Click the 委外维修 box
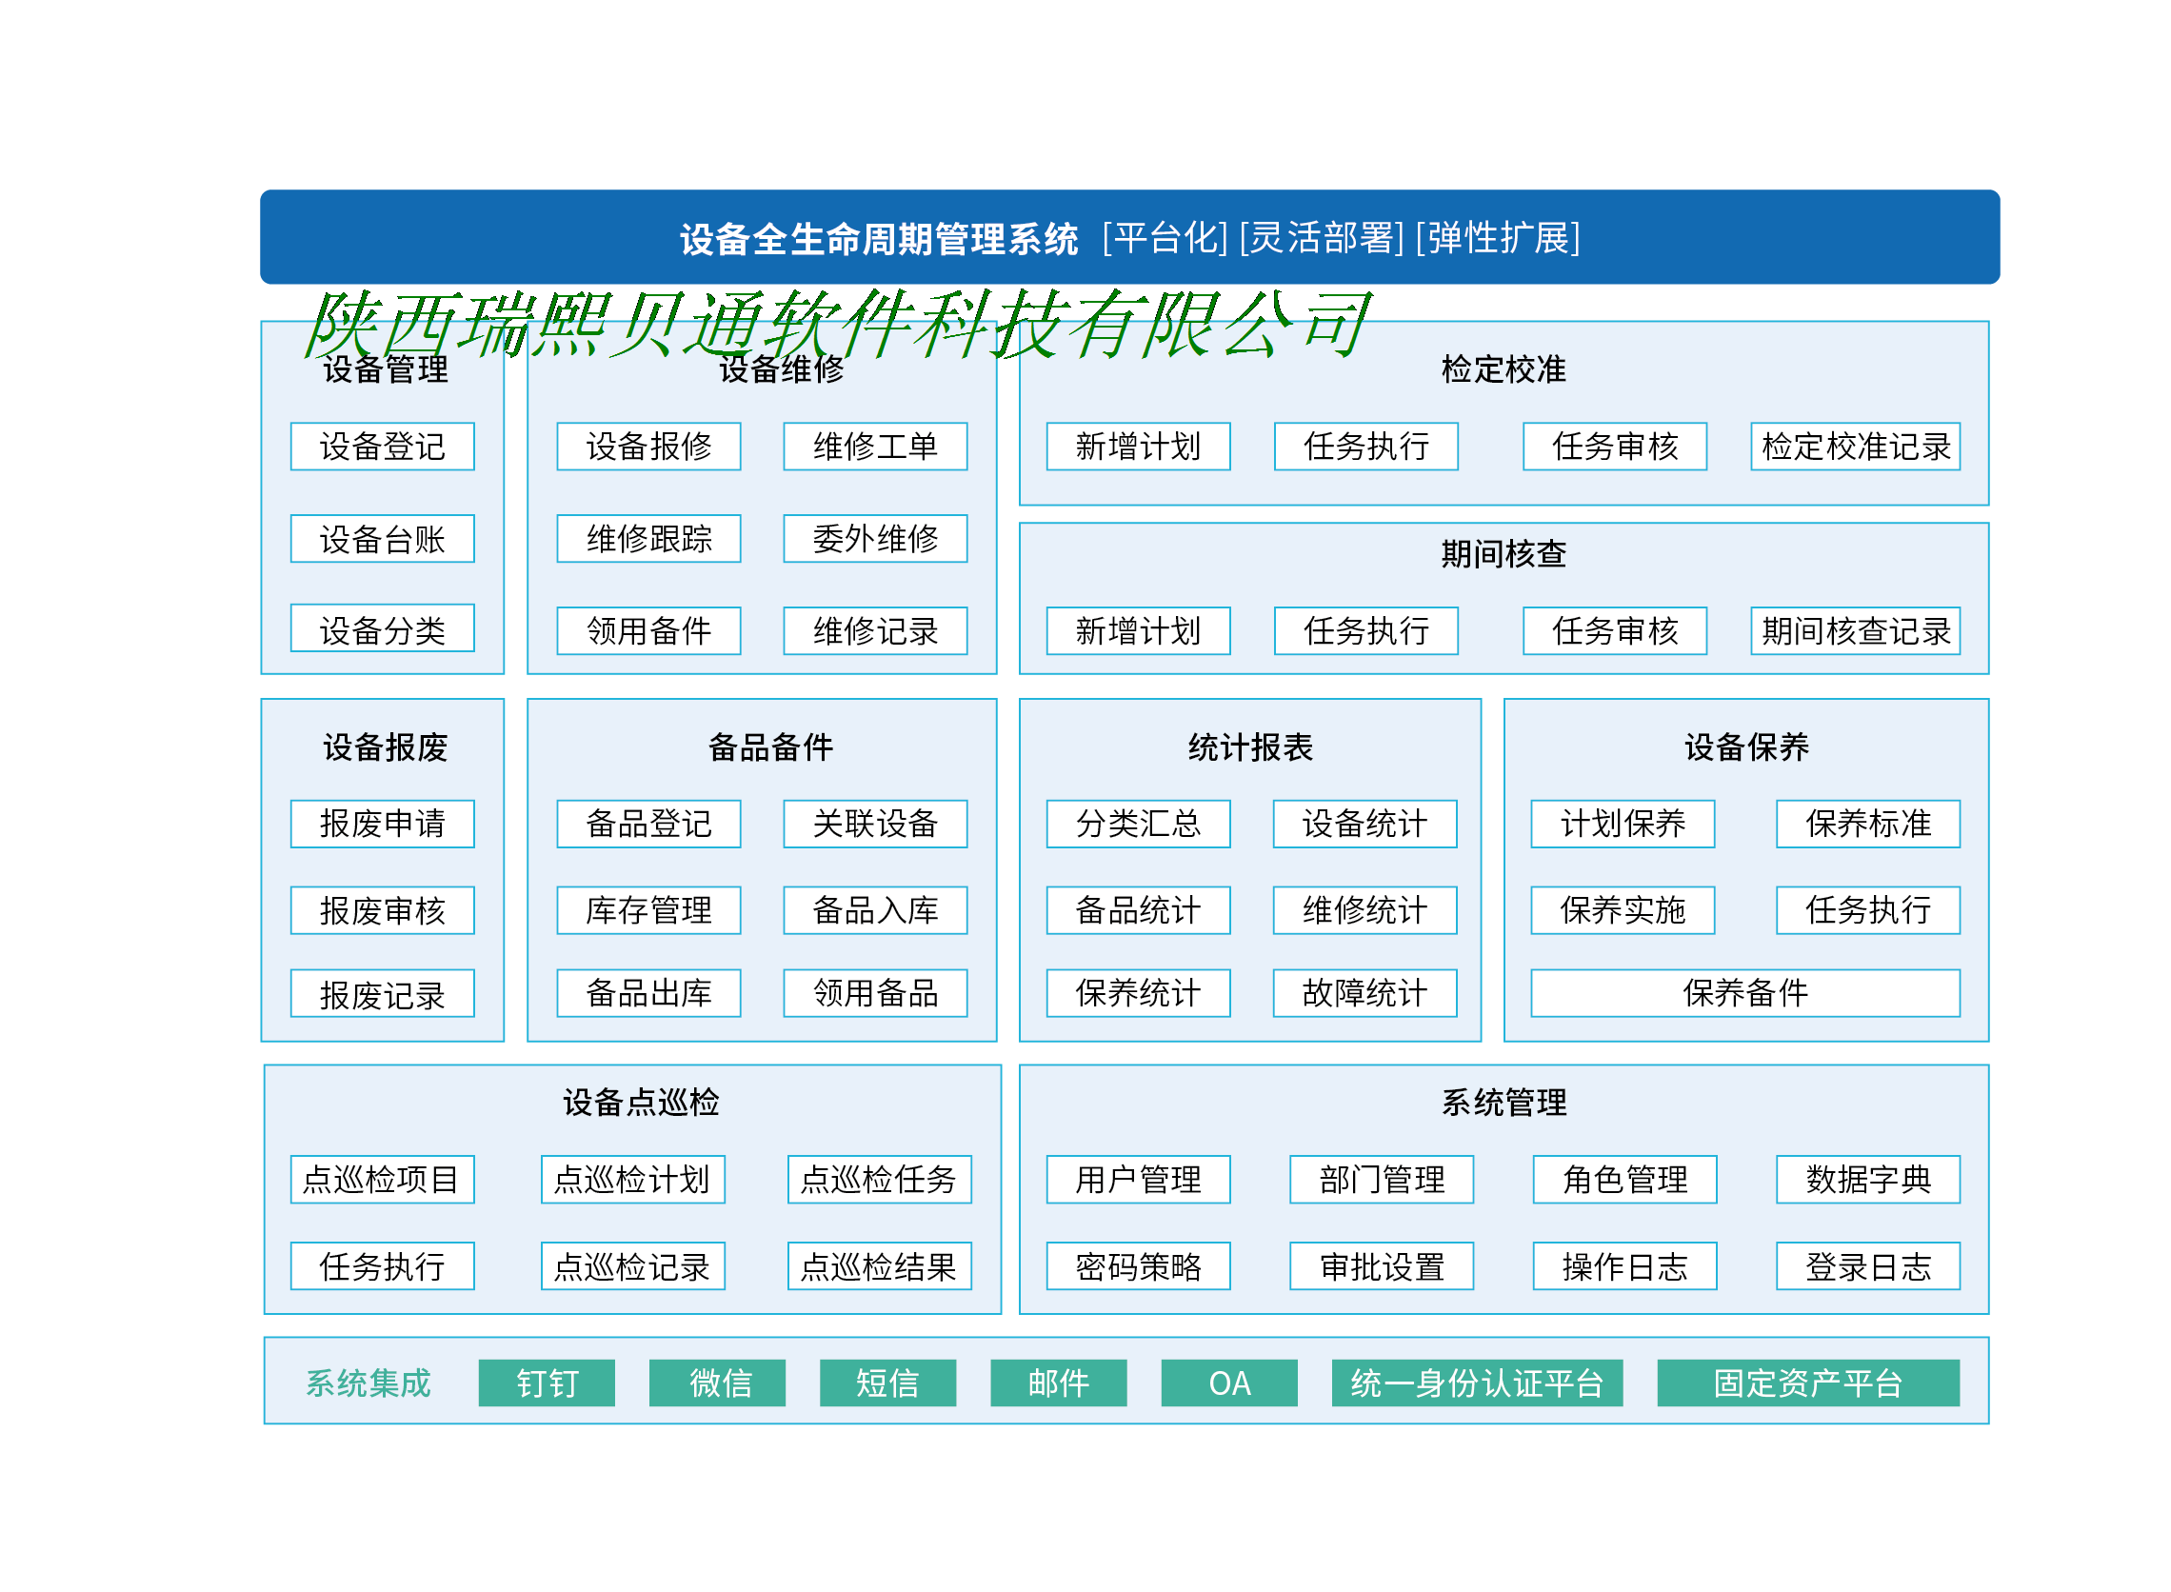Viewport: 2171px width, 1592px height. tap(875, 539)
